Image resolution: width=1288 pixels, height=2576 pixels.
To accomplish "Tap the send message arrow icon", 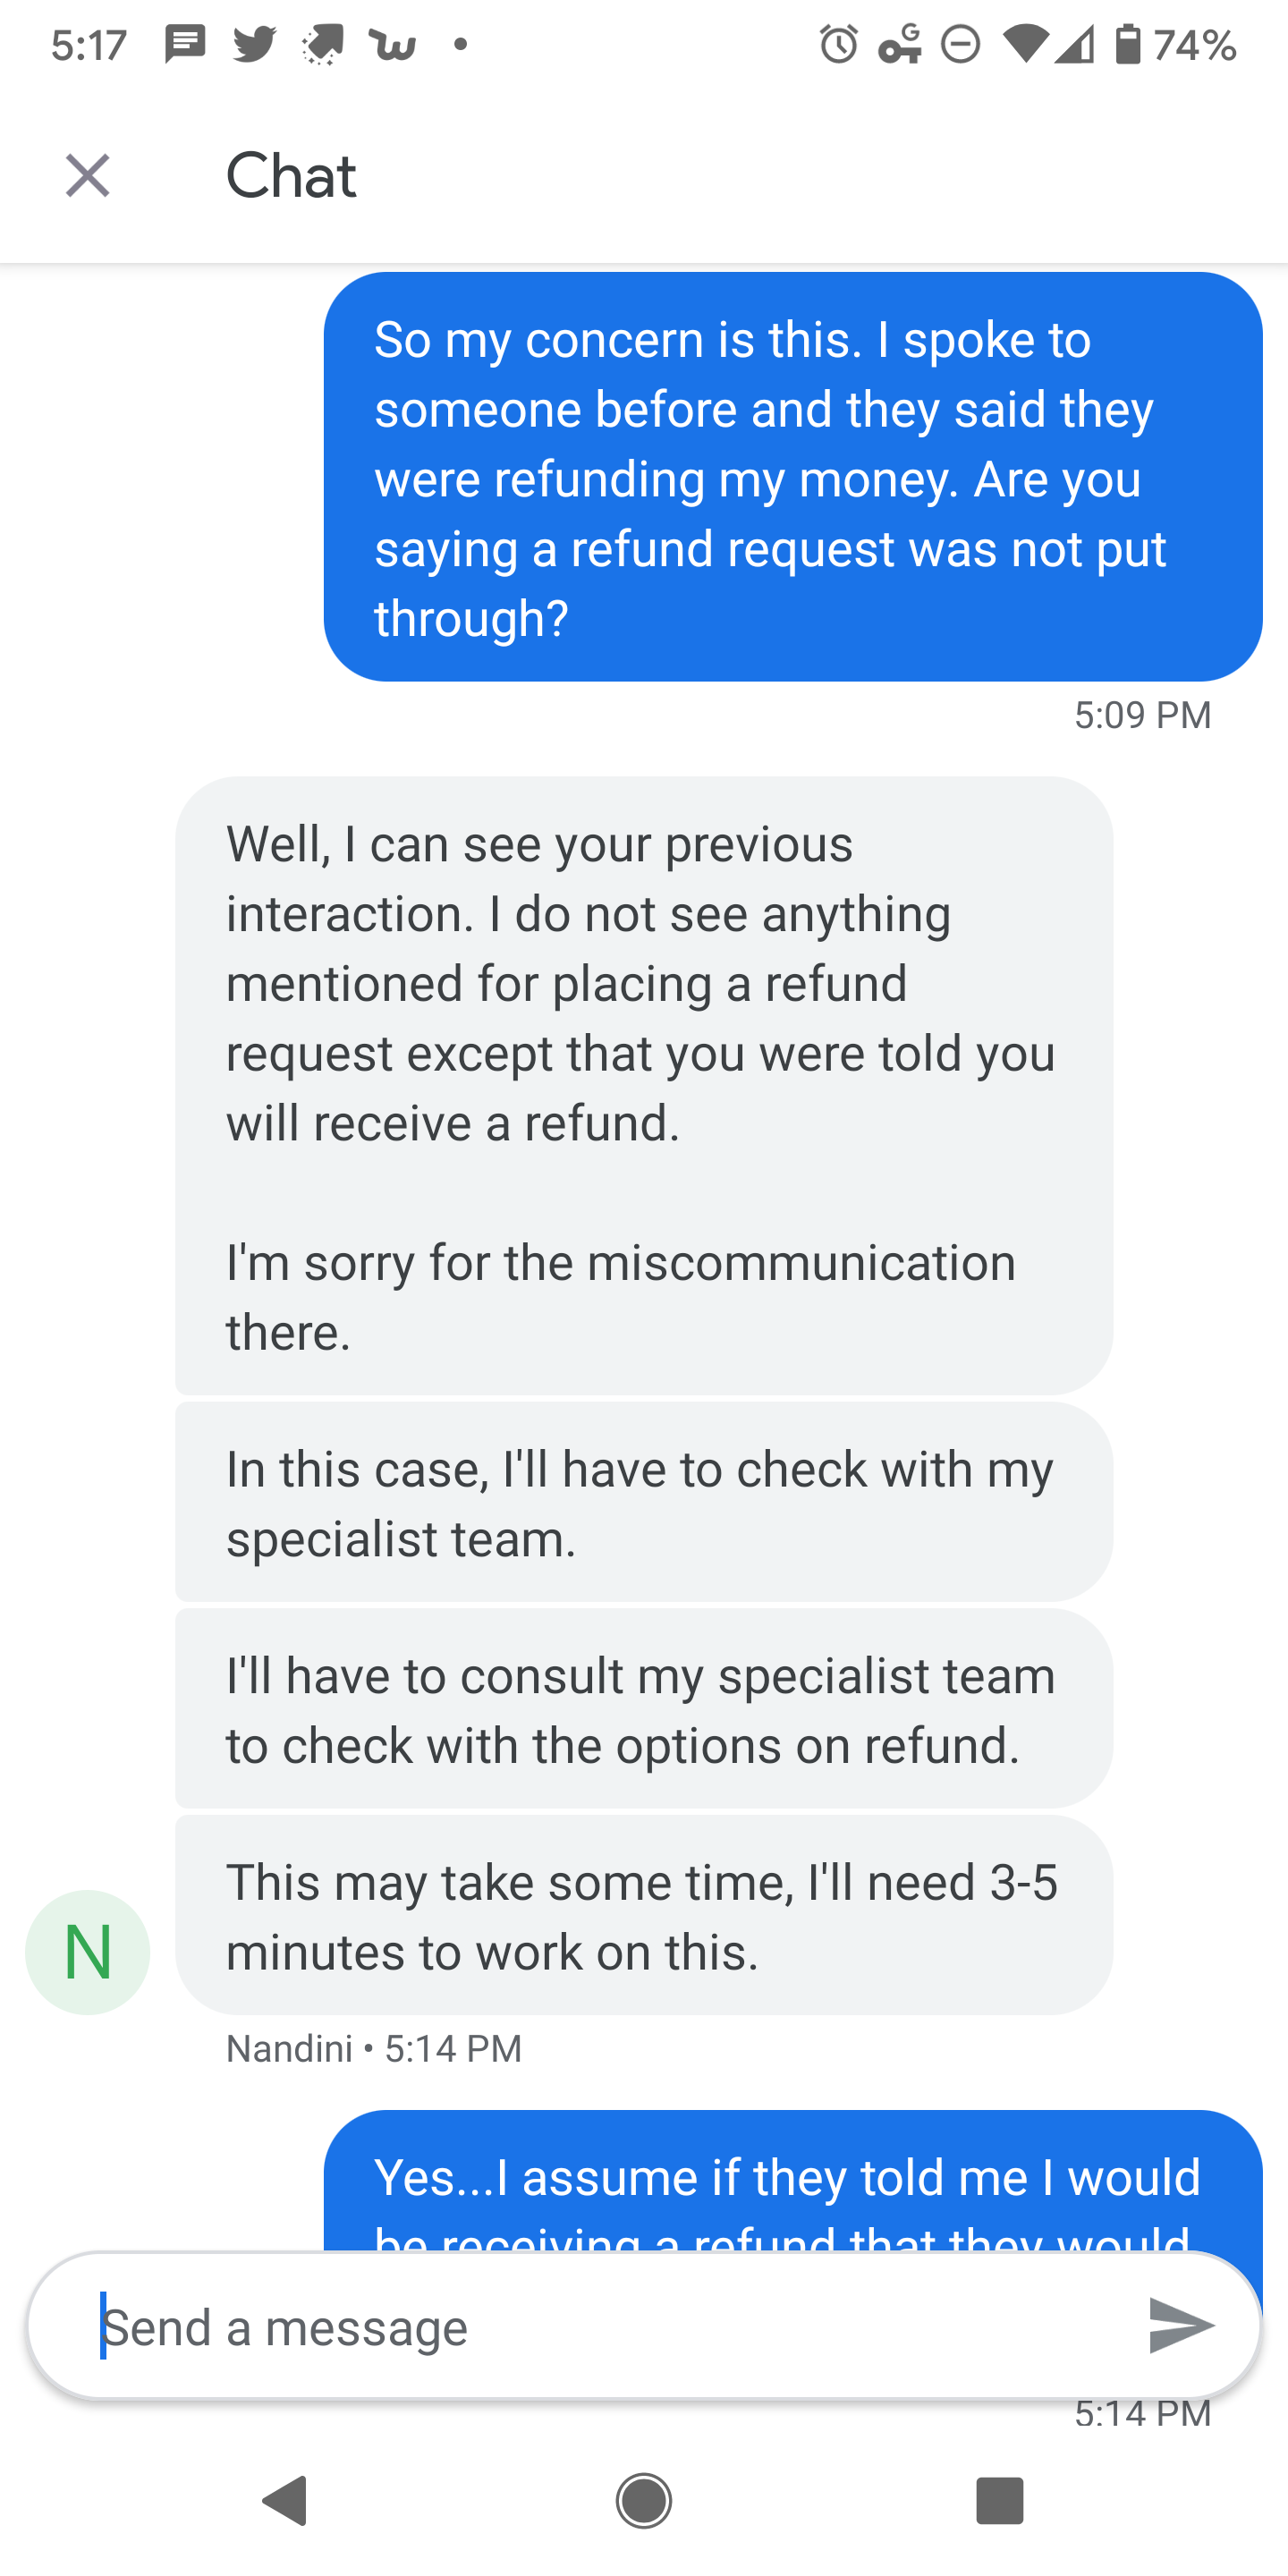I will point(1180,2325).
